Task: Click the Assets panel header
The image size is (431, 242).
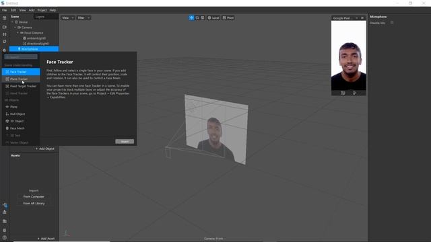Action: point(15,155)
